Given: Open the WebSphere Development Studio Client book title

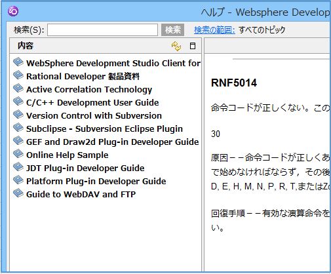Looking at the screenshot, I should [113, 64].
